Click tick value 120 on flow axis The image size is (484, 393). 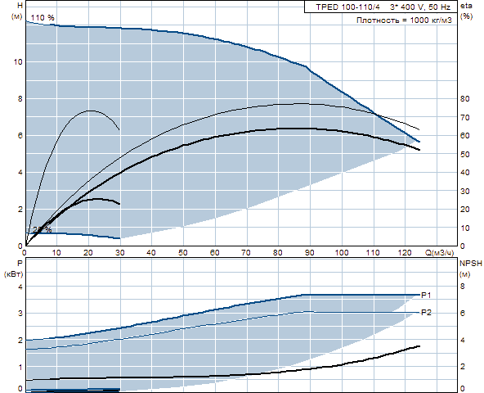click(405, 253)
